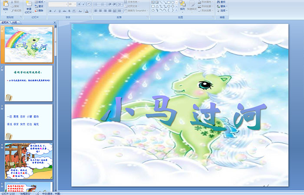Viewport: 304px width, 195px height.
Task: Click the numbered list icon
Action: 103,4
